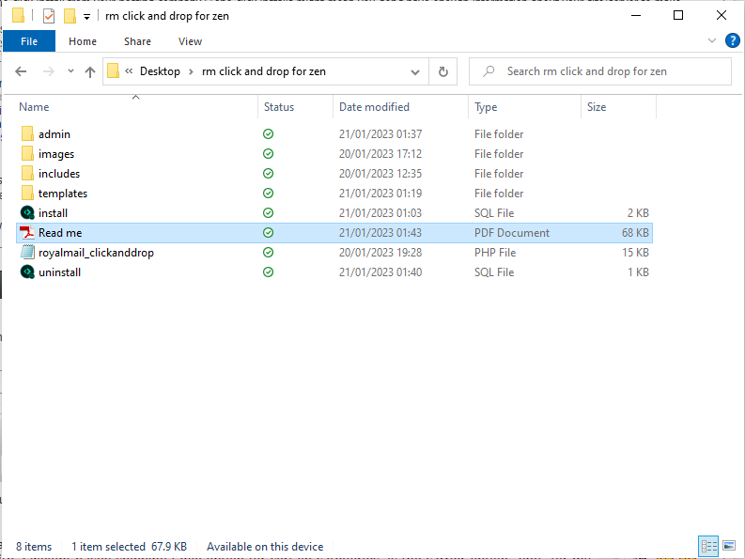Open the Share ribbon tab

[137, 41]
